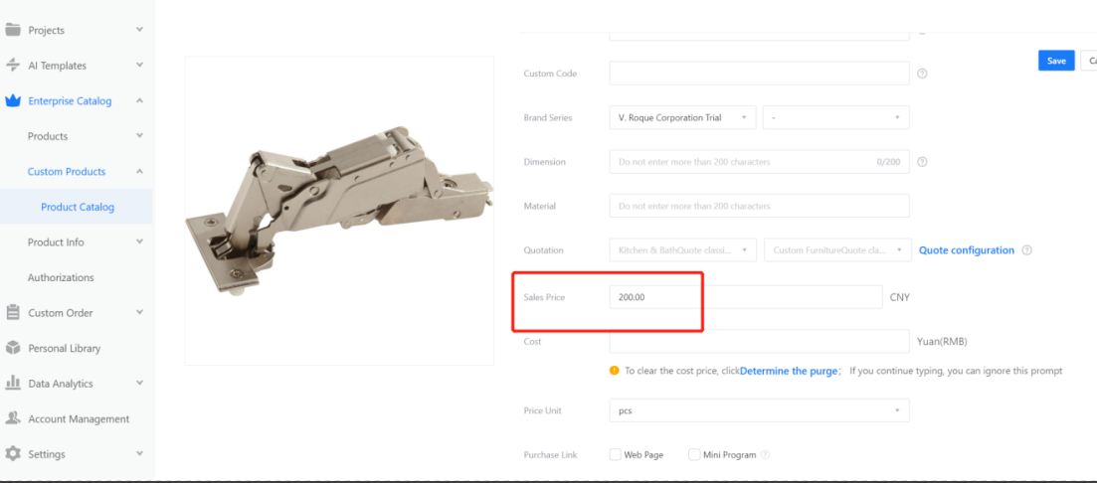Enable the Mini Program checkbox
This screenshot has height=483, width=1097.
[694, 455]
